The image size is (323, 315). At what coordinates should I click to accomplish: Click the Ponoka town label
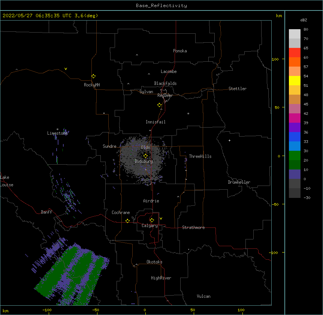(180, 51)
